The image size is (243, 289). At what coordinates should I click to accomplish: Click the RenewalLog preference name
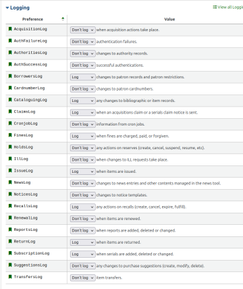(x=26, y=218)
